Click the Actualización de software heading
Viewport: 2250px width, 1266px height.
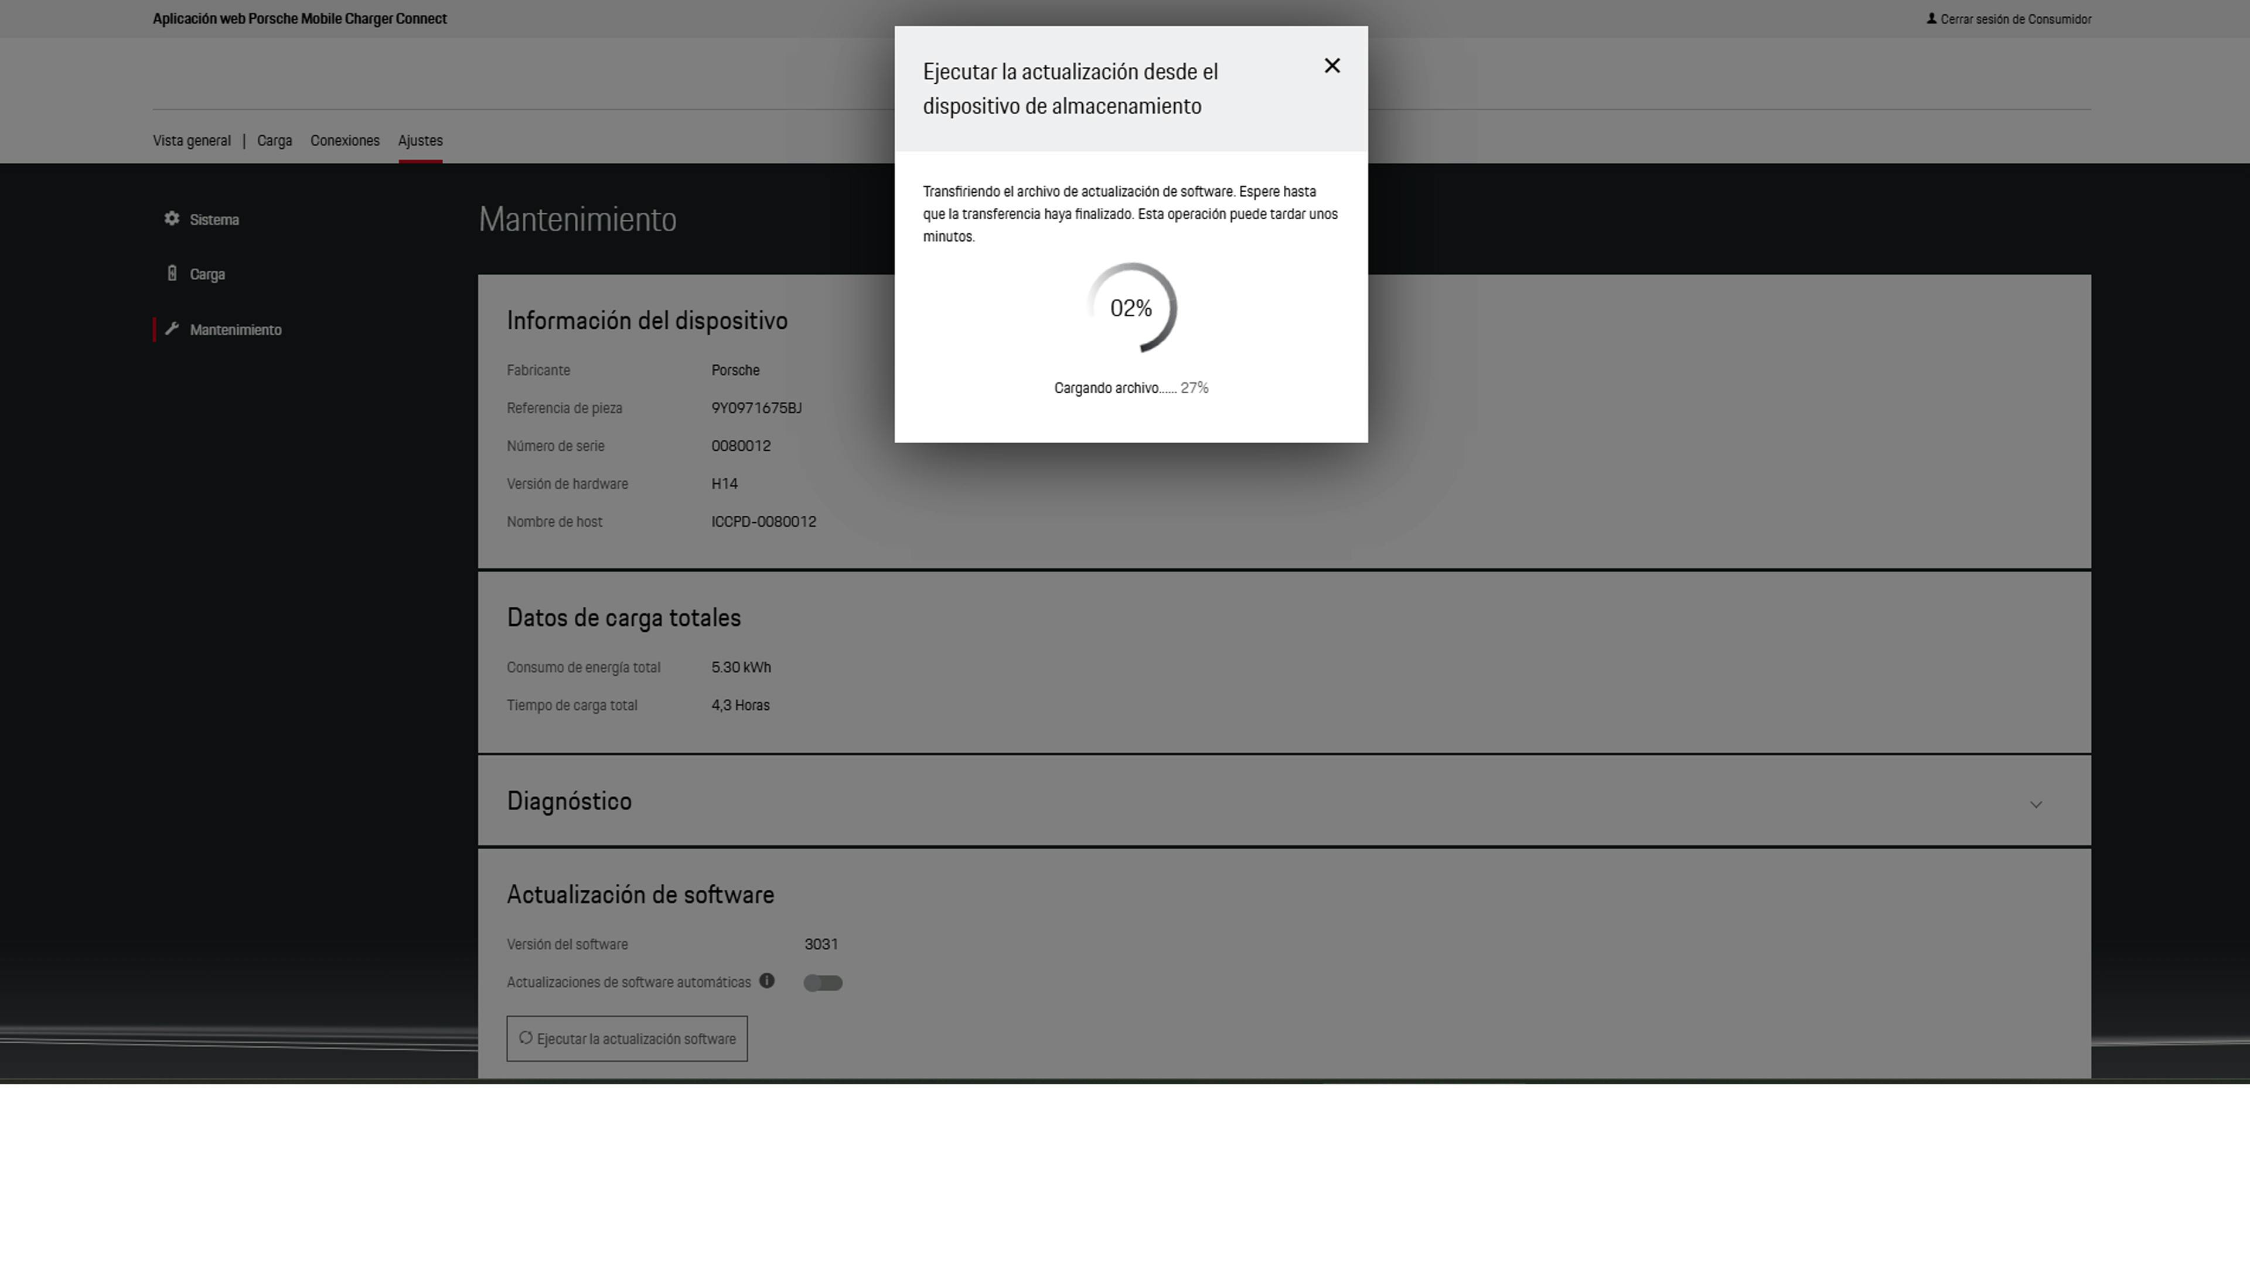[x=640, y=894]
